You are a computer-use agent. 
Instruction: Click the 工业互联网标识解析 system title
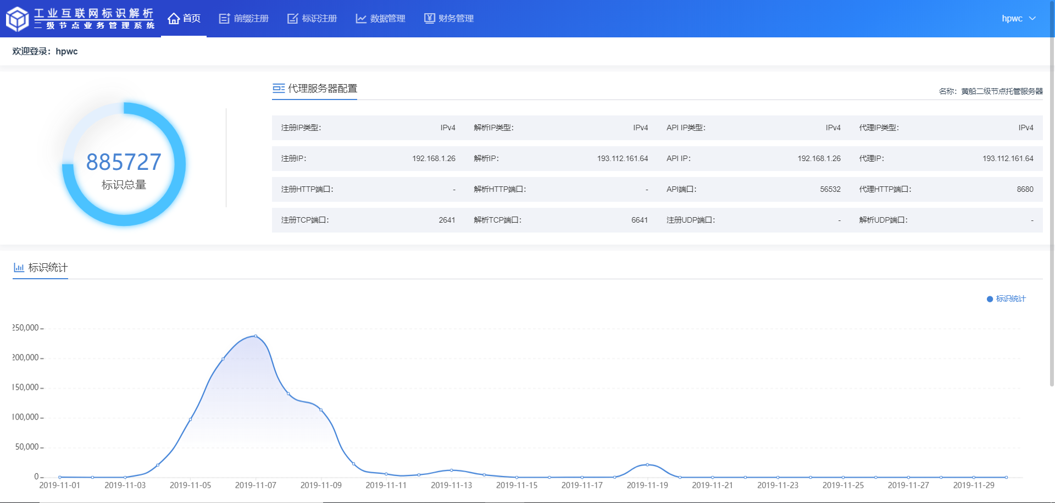94,13
